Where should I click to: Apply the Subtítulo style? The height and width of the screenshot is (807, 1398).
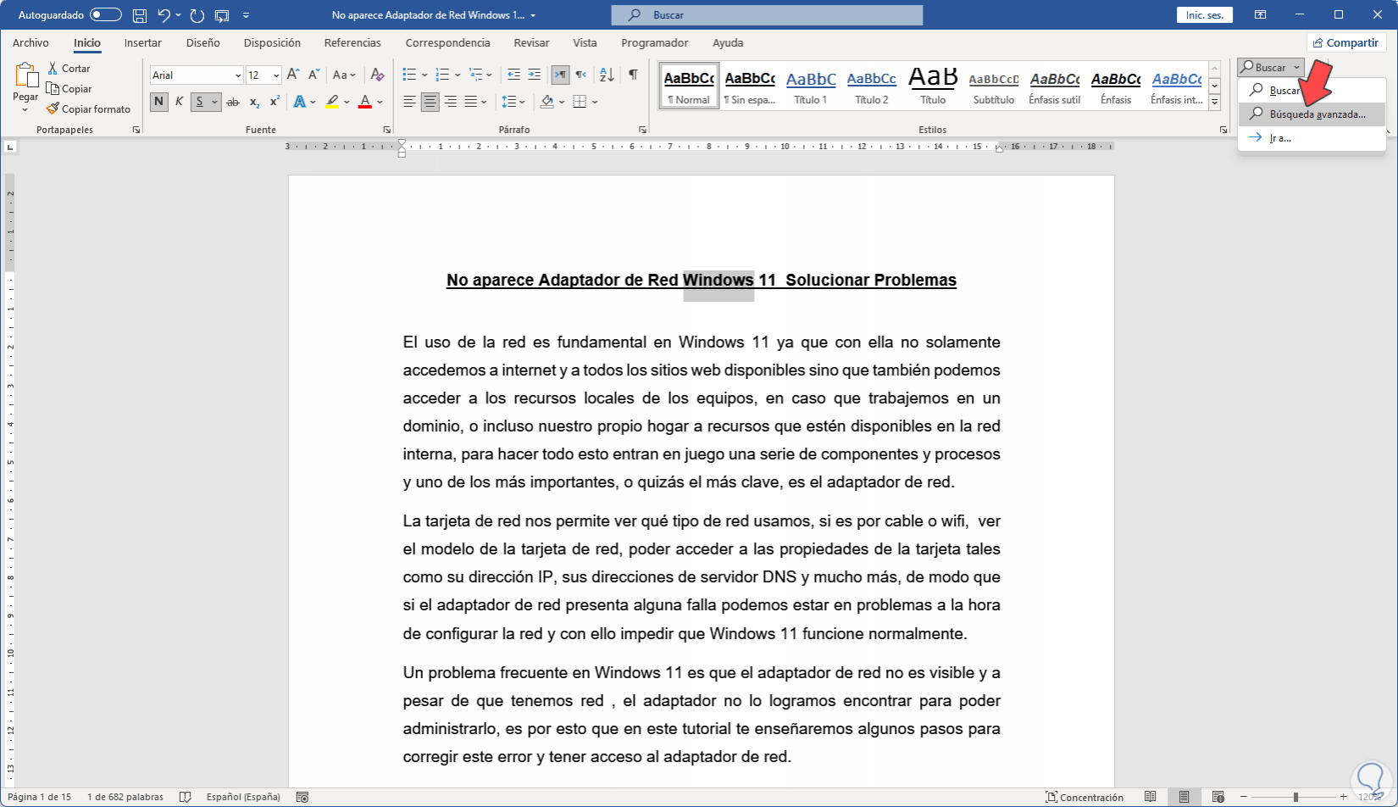pyautogui.click(x=994, y=86)
